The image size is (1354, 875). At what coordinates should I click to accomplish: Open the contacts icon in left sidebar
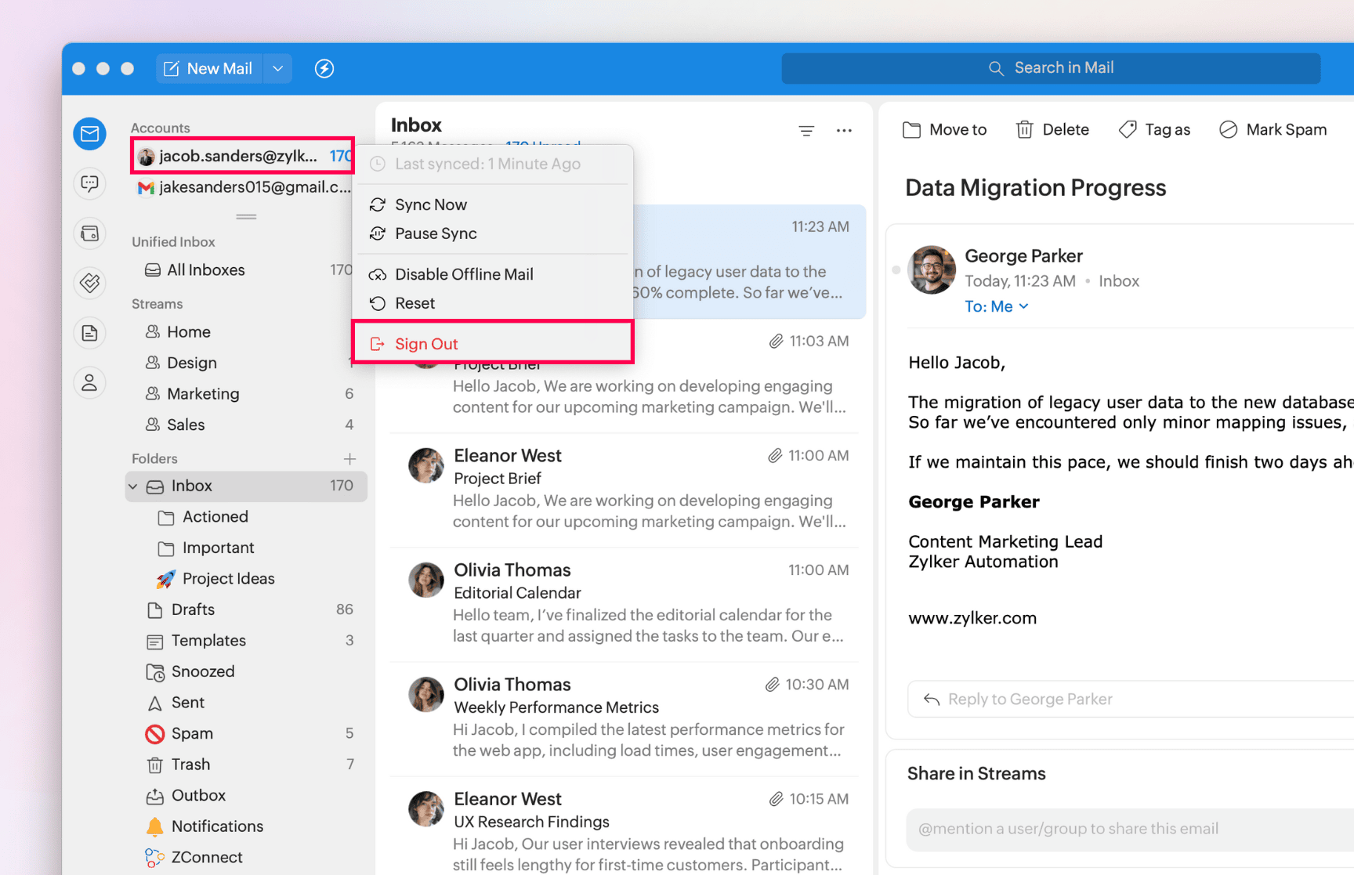(90, 382)
